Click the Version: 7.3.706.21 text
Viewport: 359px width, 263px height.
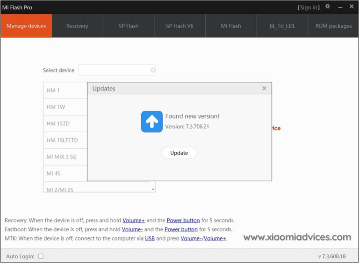point(187,127)
